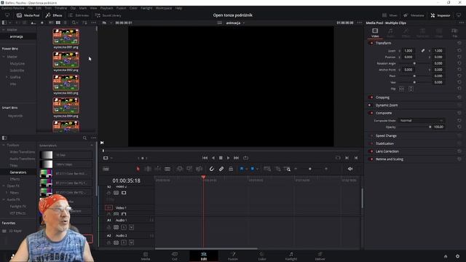The image size is (466, 262).
Task: Toggle the Inspector panel button
Action: tap(441, 15)
